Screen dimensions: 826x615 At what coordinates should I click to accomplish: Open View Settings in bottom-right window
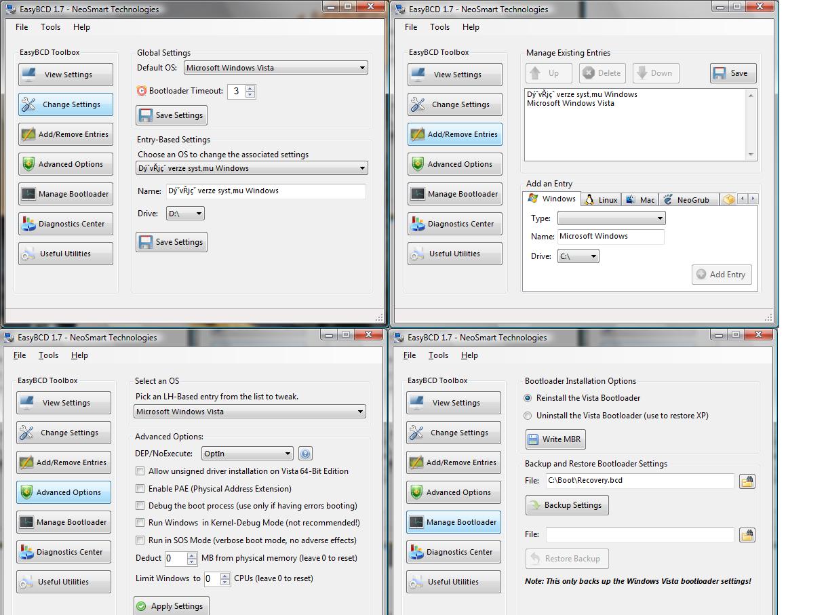pyautogui.click(x=454, y=403)
